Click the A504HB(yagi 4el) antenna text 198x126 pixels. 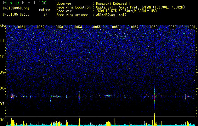tap(111, 15)
